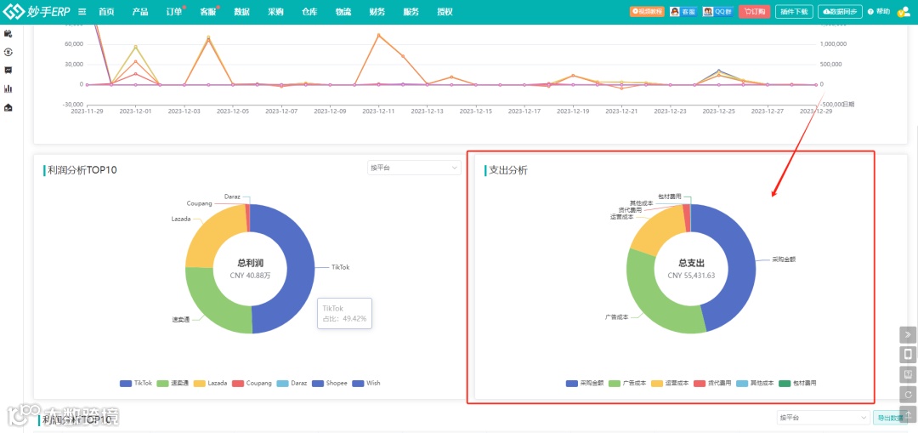Toggle 其他成本 legend swatch in expense chart
This screenshot has height=433, width=918.
click(x=743, y=383)
